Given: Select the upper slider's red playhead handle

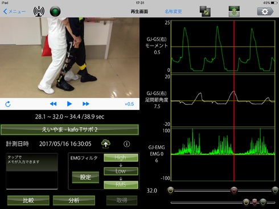Looking at the screenshot, I should [234, 190].
